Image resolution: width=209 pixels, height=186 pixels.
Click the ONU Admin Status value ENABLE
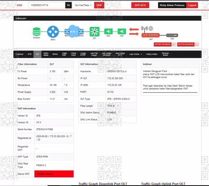112,113
